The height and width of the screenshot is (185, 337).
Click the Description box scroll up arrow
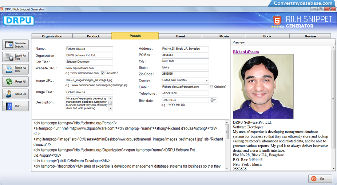[x=111, y=99]
